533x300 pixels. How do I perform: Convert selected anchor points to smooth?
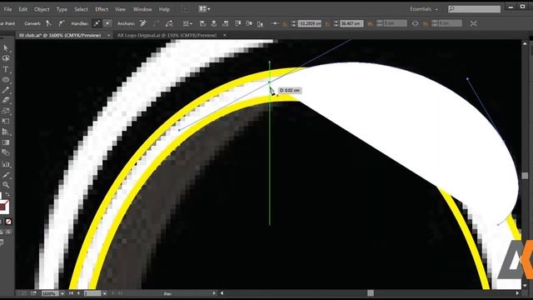point(62,23)
